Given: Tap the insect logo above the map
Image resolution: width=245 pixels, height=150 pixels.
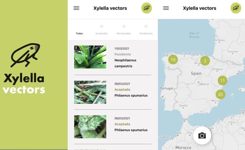Looking at the screenshot, I should point(236,8).
